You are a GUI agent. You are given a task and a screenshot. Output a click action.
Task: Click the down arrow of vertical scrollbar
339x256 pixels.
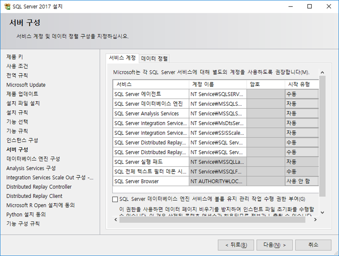322,213
